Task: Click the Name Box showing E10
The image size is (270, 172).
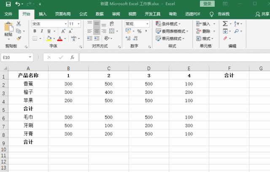Action: pos(15,57)
